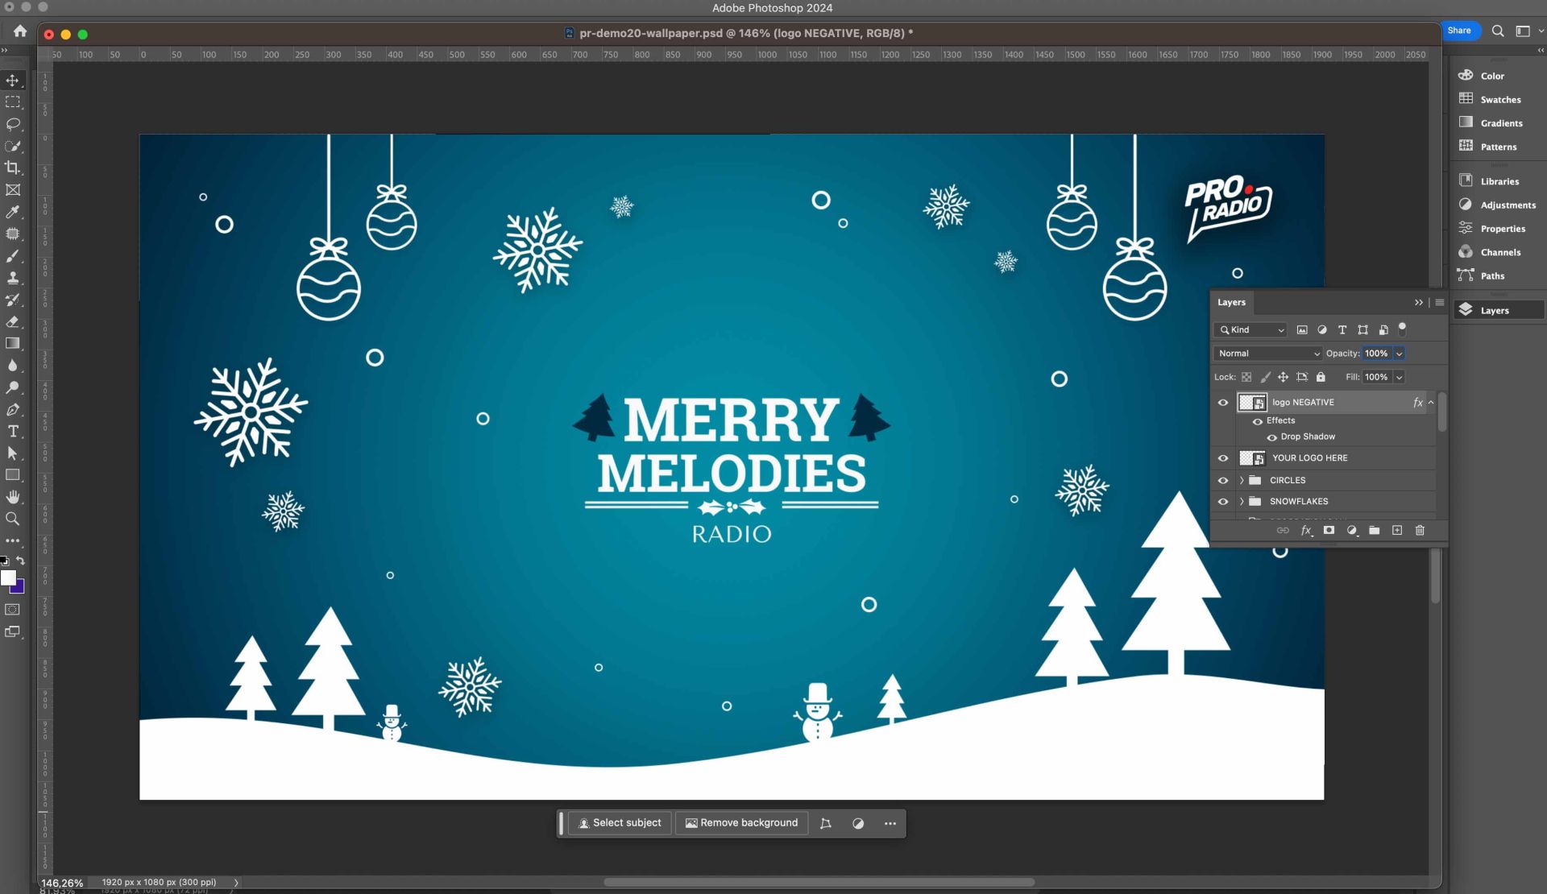Open the Kind filter dropdown
Viewport: 1547px width, 894px height.
click(x=1251, y=330)
